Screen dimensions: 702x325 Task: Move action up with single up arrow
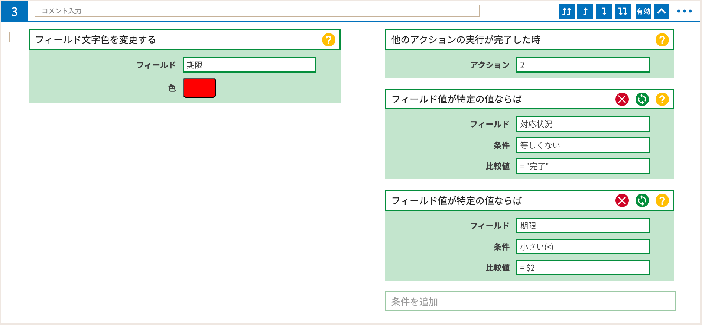585,11
